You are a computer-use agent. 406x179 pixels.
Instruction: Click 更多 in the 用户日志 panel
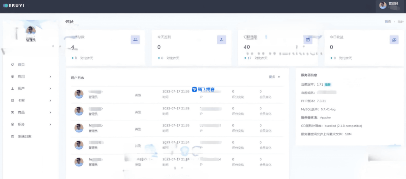272,77
